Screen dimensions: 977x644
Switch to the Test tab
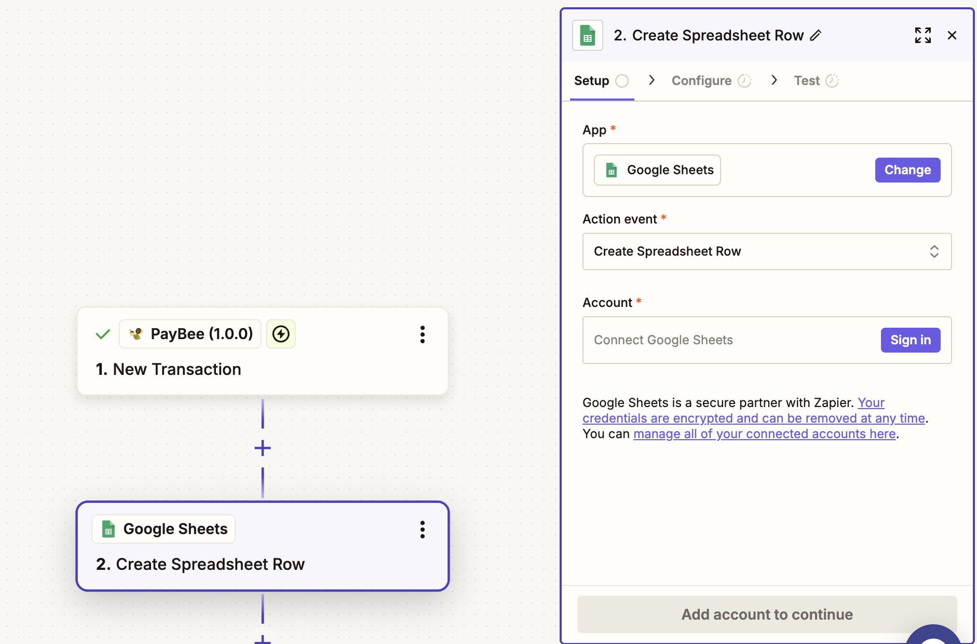pos(807,81)
